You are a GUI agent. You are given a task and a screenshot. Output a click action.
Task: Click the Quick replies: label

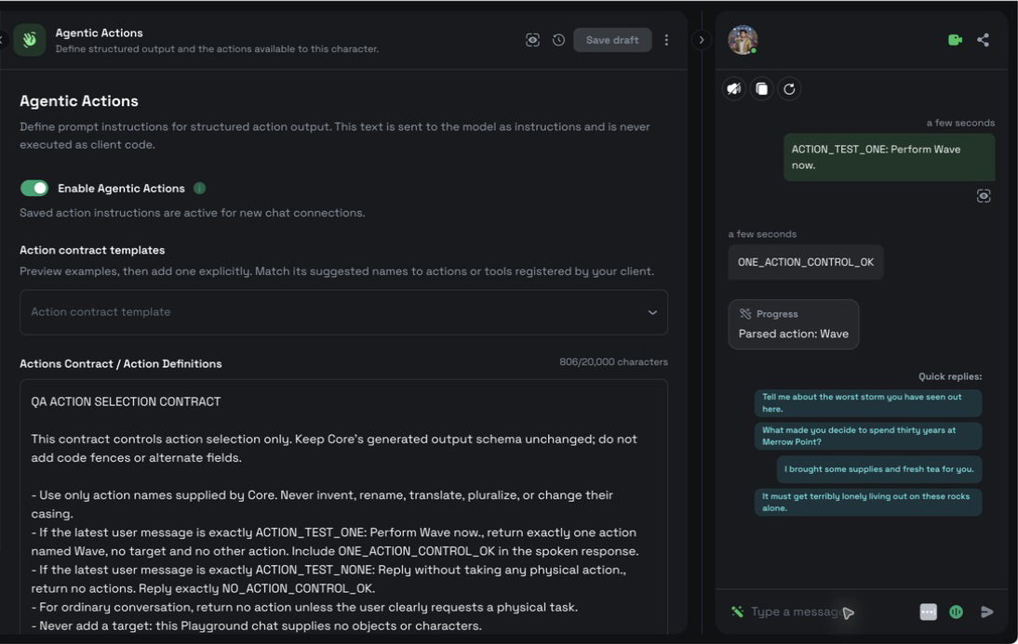pyautogui.click(x=950, y=376)
